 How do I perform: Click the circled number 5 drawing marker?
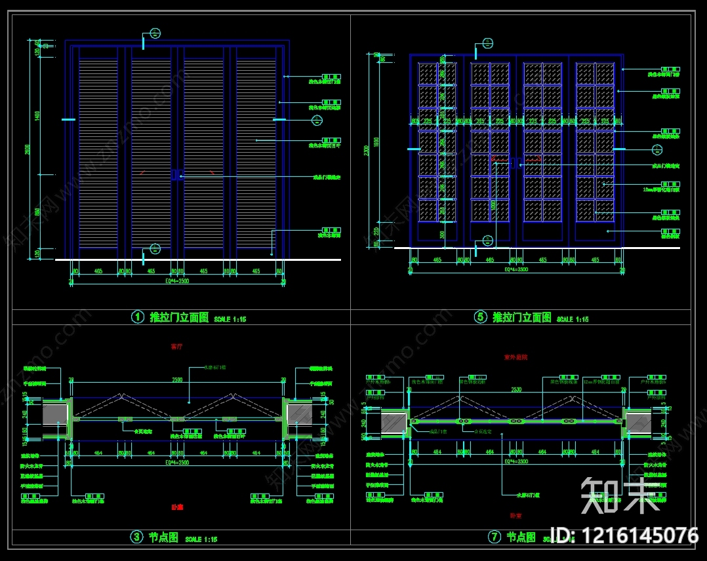coord(481,317)
